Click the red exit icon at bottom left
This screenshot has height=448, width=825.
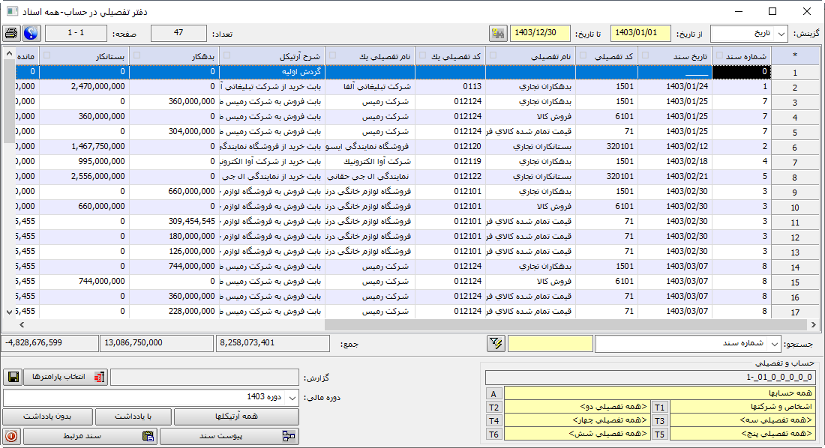[13, 435]
